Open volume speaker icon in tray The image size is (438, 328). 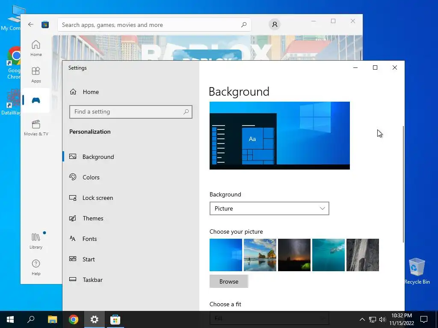click(382, 319)
